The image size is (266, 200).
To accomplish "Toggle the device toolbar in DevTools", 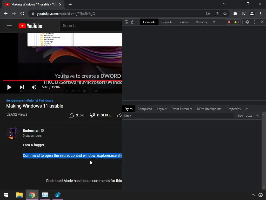I will [x=133, y=22].
